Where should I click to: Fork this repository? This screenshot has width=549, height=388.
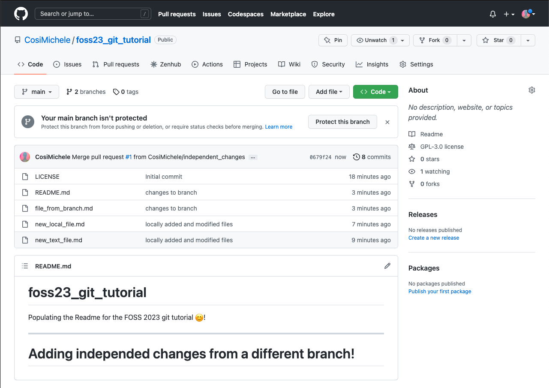click(435, 40)
